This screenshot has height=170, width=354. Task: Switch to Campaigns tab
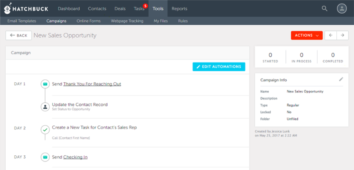57,21
